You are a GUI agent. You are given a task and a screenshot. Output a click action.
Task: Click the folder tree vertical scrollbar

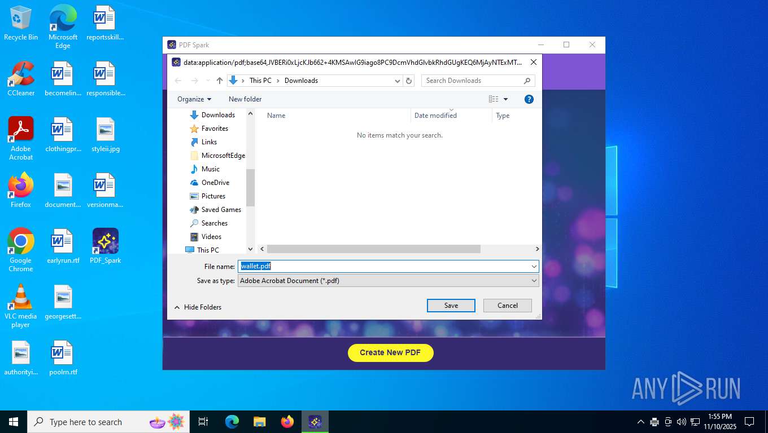250,188
